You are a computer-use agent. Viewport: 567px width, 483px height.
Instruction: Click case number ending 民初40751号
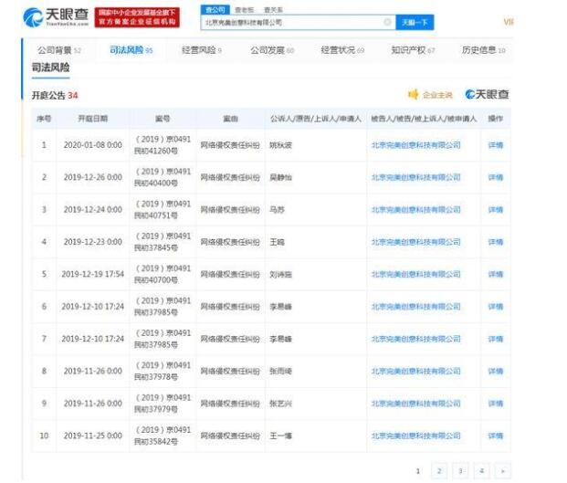click(x=163, y=210)
